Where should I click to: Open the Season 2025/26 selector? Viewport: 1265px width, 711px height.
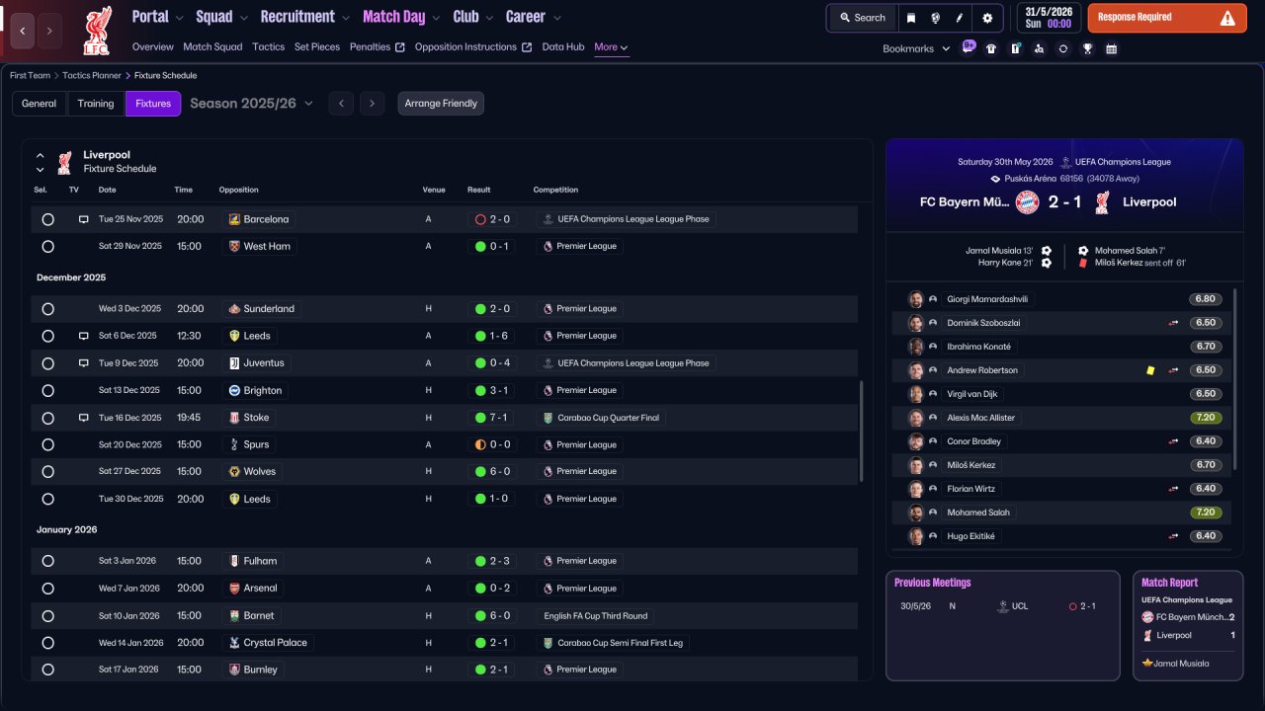[251, 104]
